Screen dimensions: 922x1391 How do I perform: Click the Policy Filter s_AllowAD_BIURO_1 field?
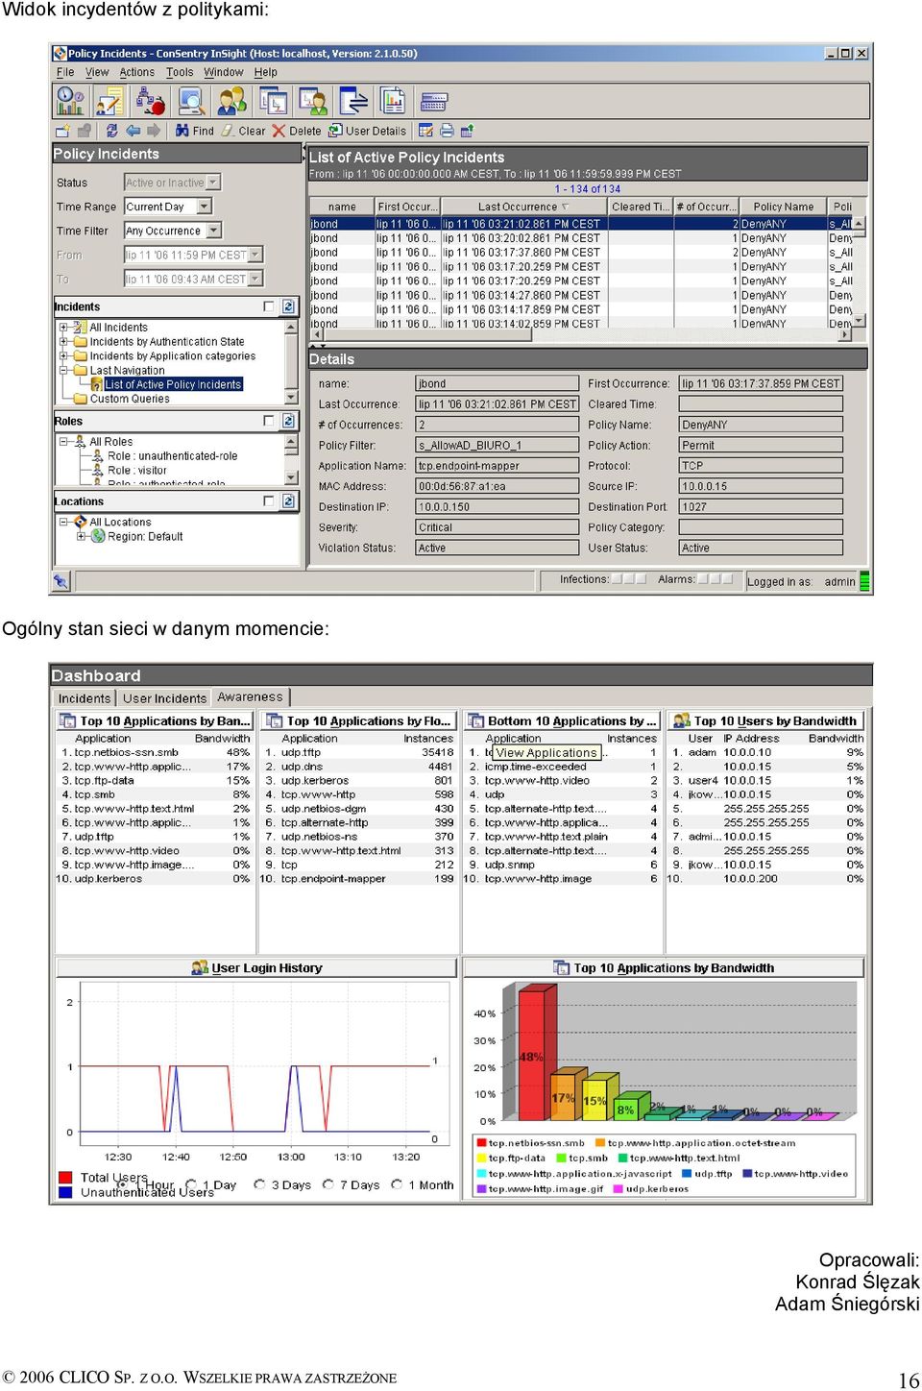497,445
